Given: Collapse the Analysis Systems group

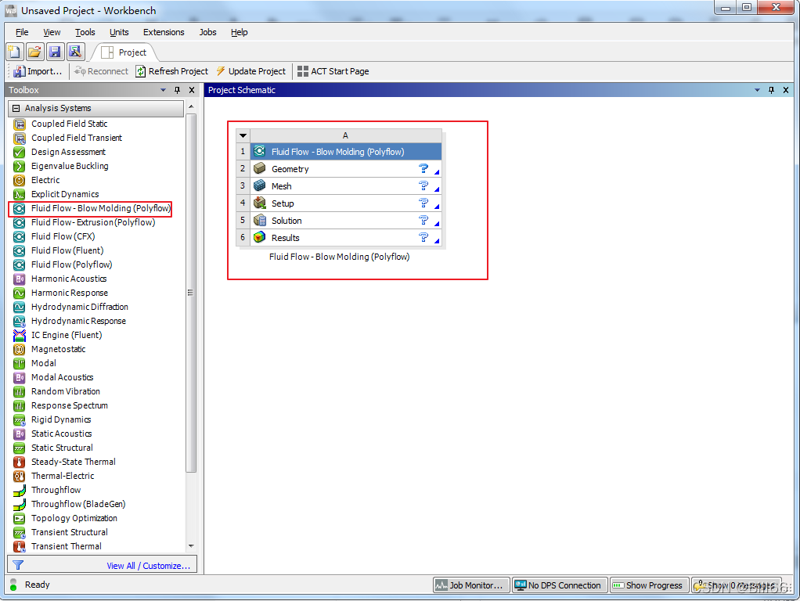Looking at the screenshot, I should [x=16, y=108].
